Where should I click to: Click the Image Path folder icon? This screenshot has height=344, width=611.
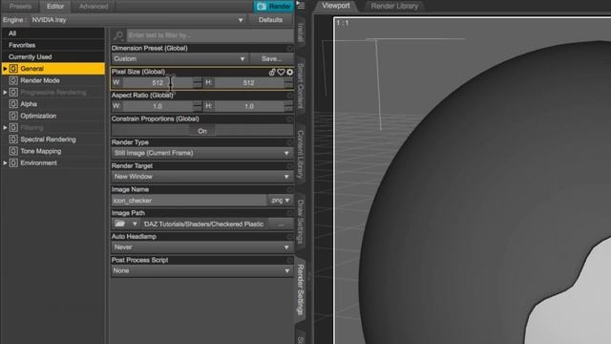[x=120, y=224]
